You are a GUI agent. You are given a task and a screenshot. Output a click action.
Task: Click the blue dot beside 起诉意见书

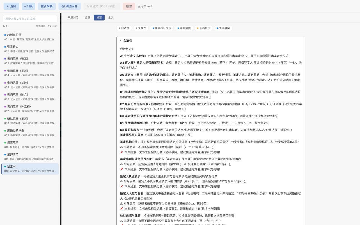click(x=5, y=35)
